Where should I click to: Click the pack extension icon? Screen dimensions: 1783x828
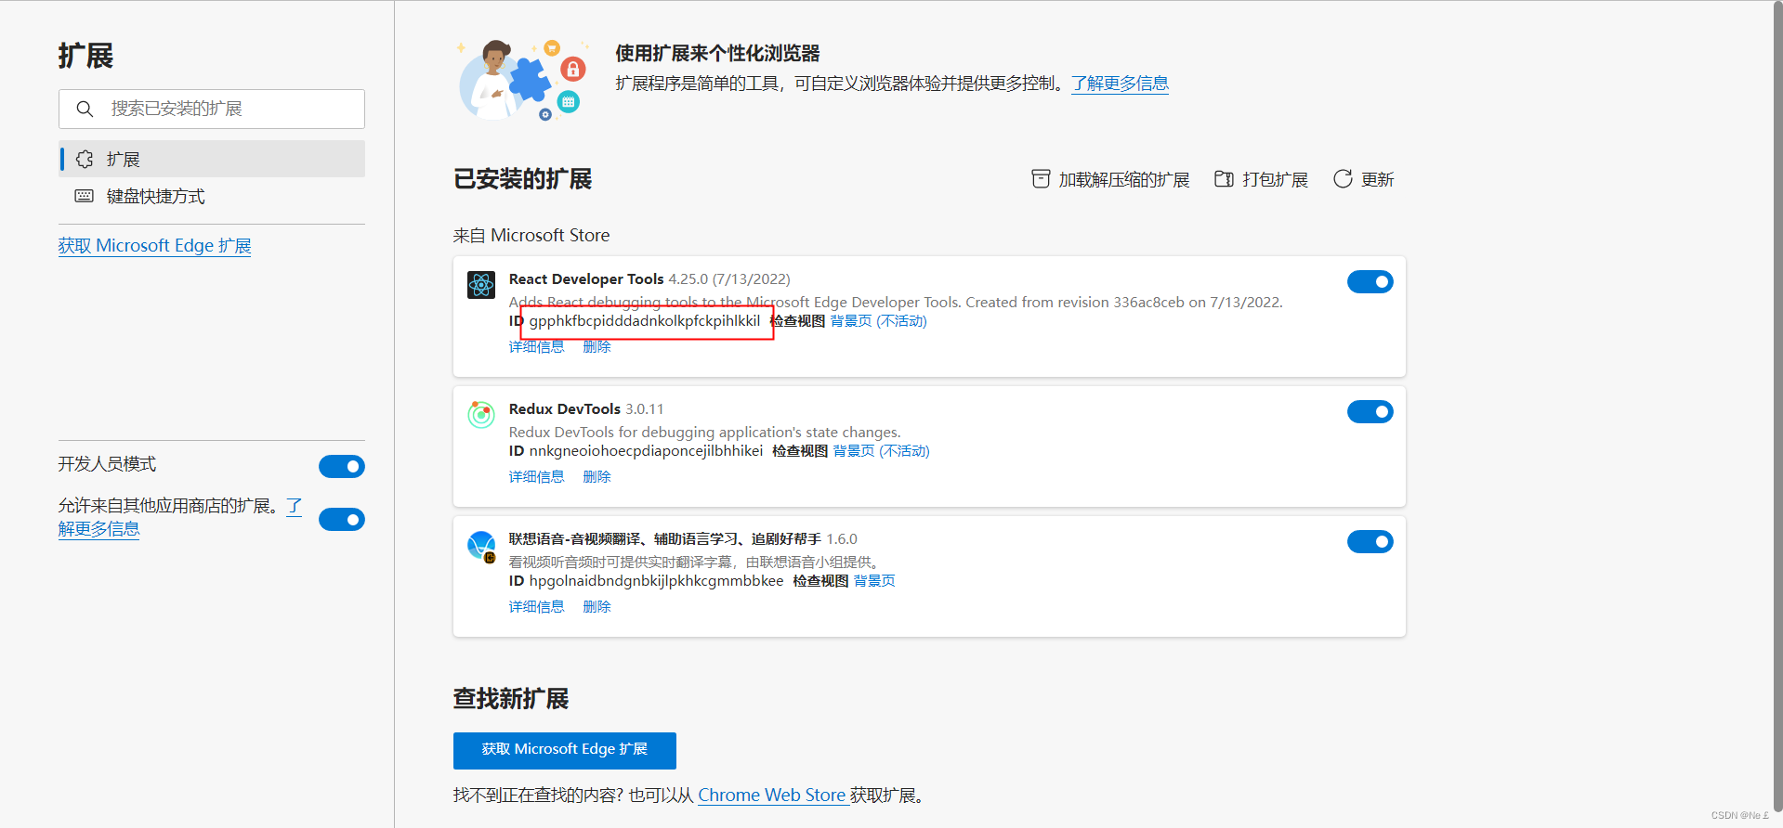1225,179
